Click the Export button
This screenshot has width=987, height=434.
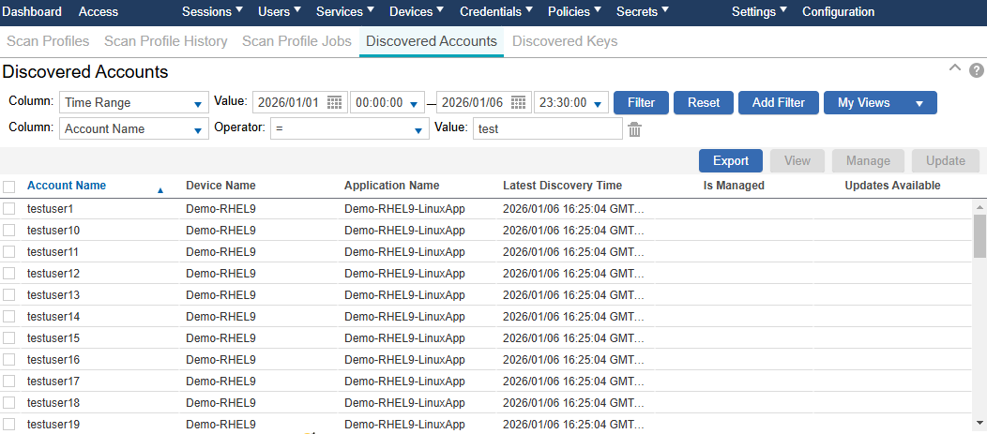pos(730,160)
